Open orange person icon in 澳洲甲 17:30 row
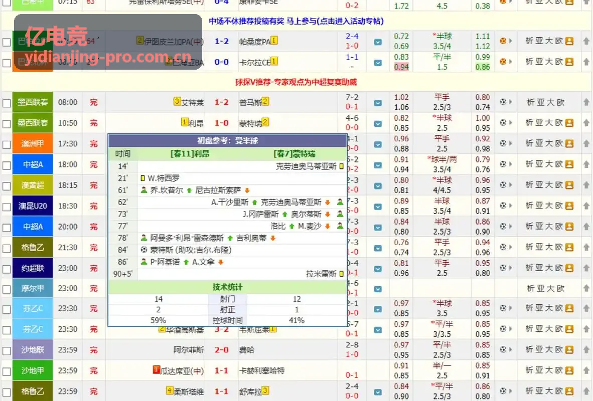 point(569,144)
